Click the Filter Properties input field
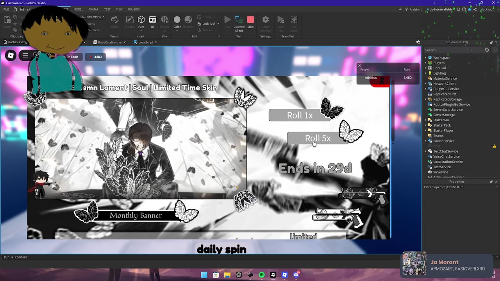The image size is (500, 281). 460,187
